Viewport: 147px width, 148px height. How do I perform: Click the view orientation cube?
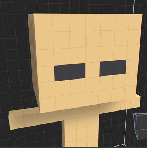(140, 127)
